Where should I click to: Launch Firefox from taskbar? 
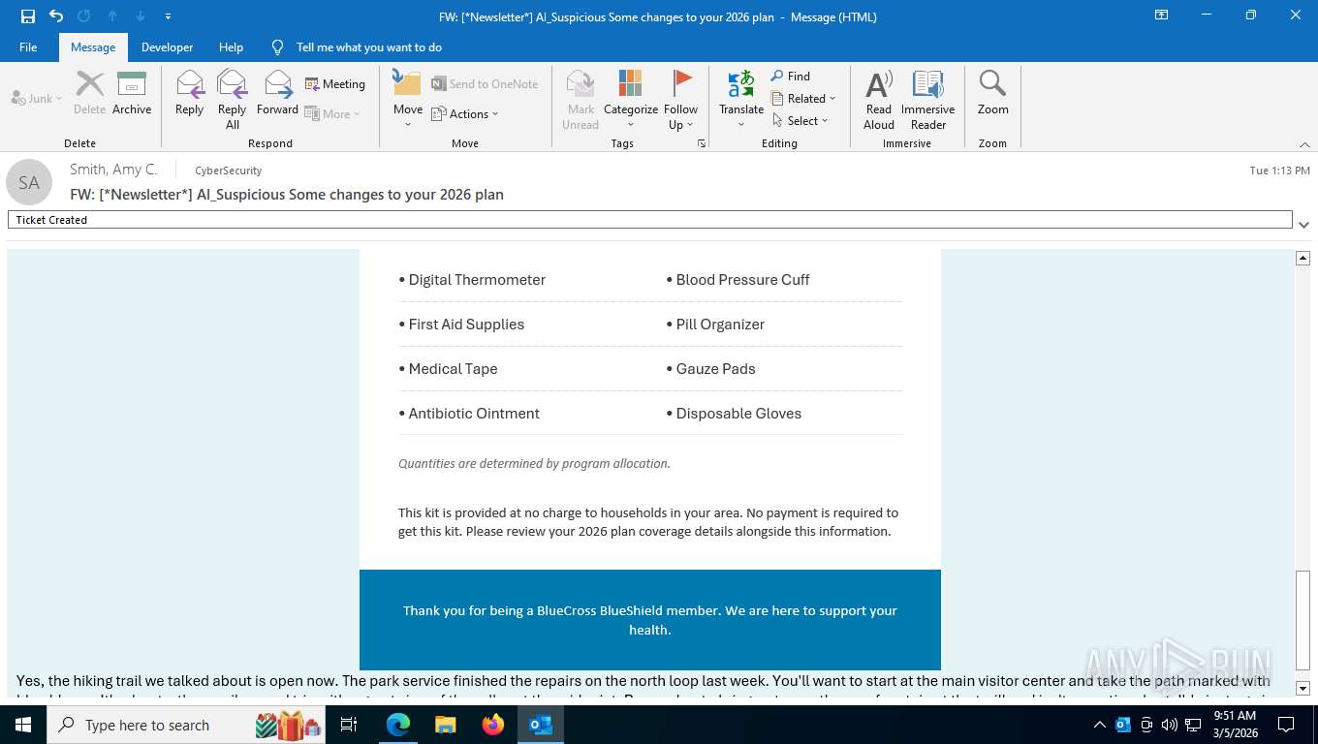493,725
